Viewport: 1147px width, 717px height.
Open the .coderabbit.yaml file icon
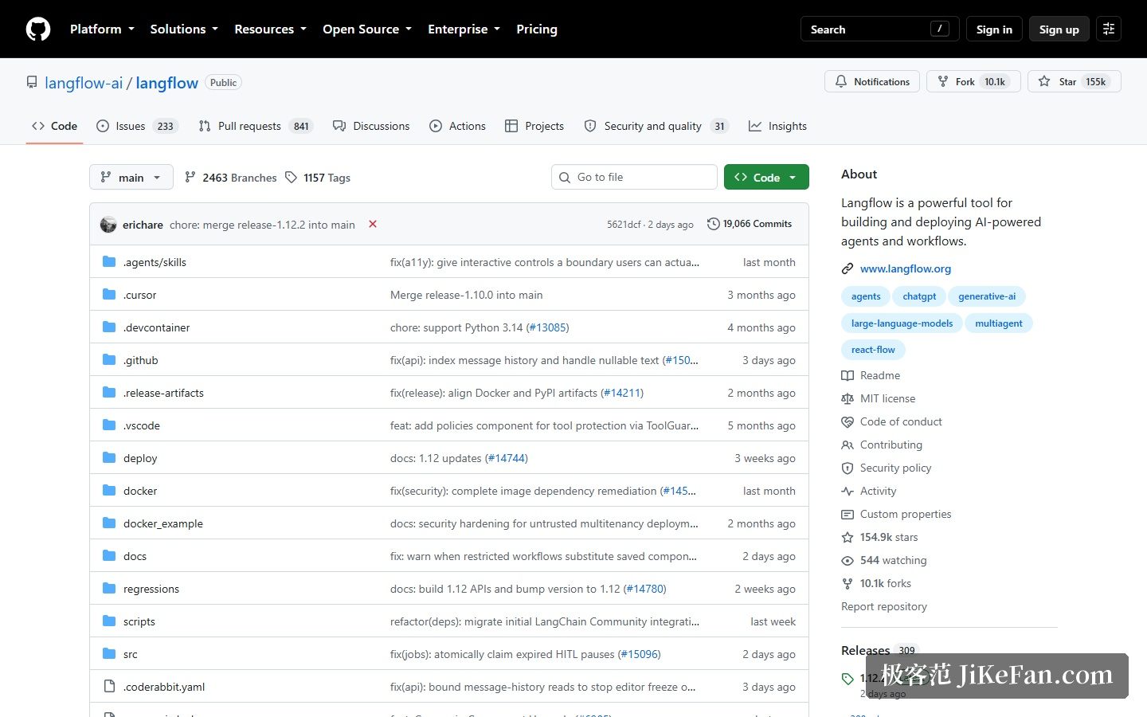(x=109, y=686)
